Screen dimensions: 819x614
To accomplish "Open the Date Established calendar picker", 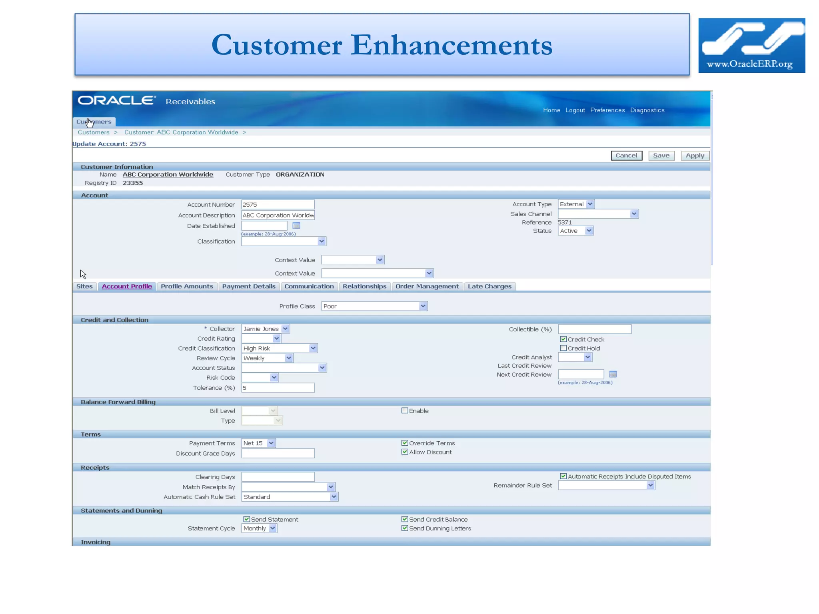I will (296, 226).
